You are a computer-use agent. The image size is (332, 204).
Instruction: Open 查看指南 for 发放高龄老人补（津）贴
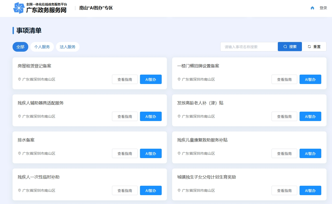click(284, 117)
